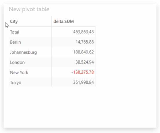This screenshot has height=133, width=160.
Task: Click London's value 38,524.94
Action: [85, 62]
